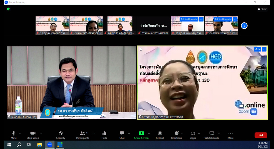Expand audio options arrow next to Mute

coord(20,133)
